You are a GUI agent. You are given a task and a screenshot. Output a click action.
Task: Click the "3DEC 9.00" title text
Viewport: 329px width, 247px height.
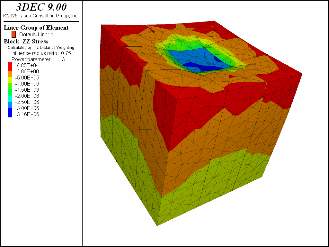coord(41,7)
